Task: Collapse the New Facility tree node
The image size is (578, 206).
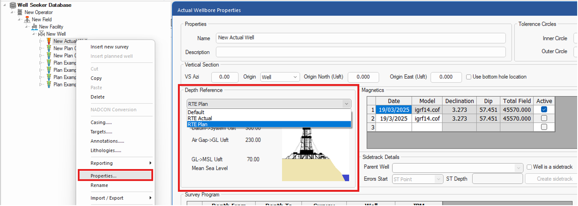Action: (x=27, y=27)
